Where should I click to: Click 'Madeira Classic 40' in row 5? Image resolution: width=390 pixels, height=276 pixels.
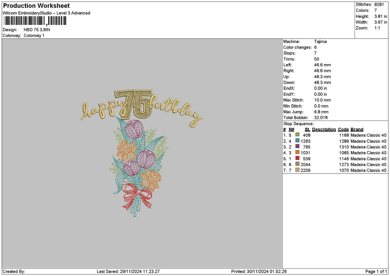(x=368, y=159)
